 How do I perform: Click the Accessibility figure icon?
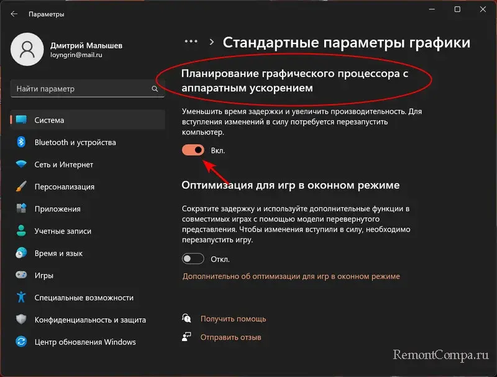point(22,298)
